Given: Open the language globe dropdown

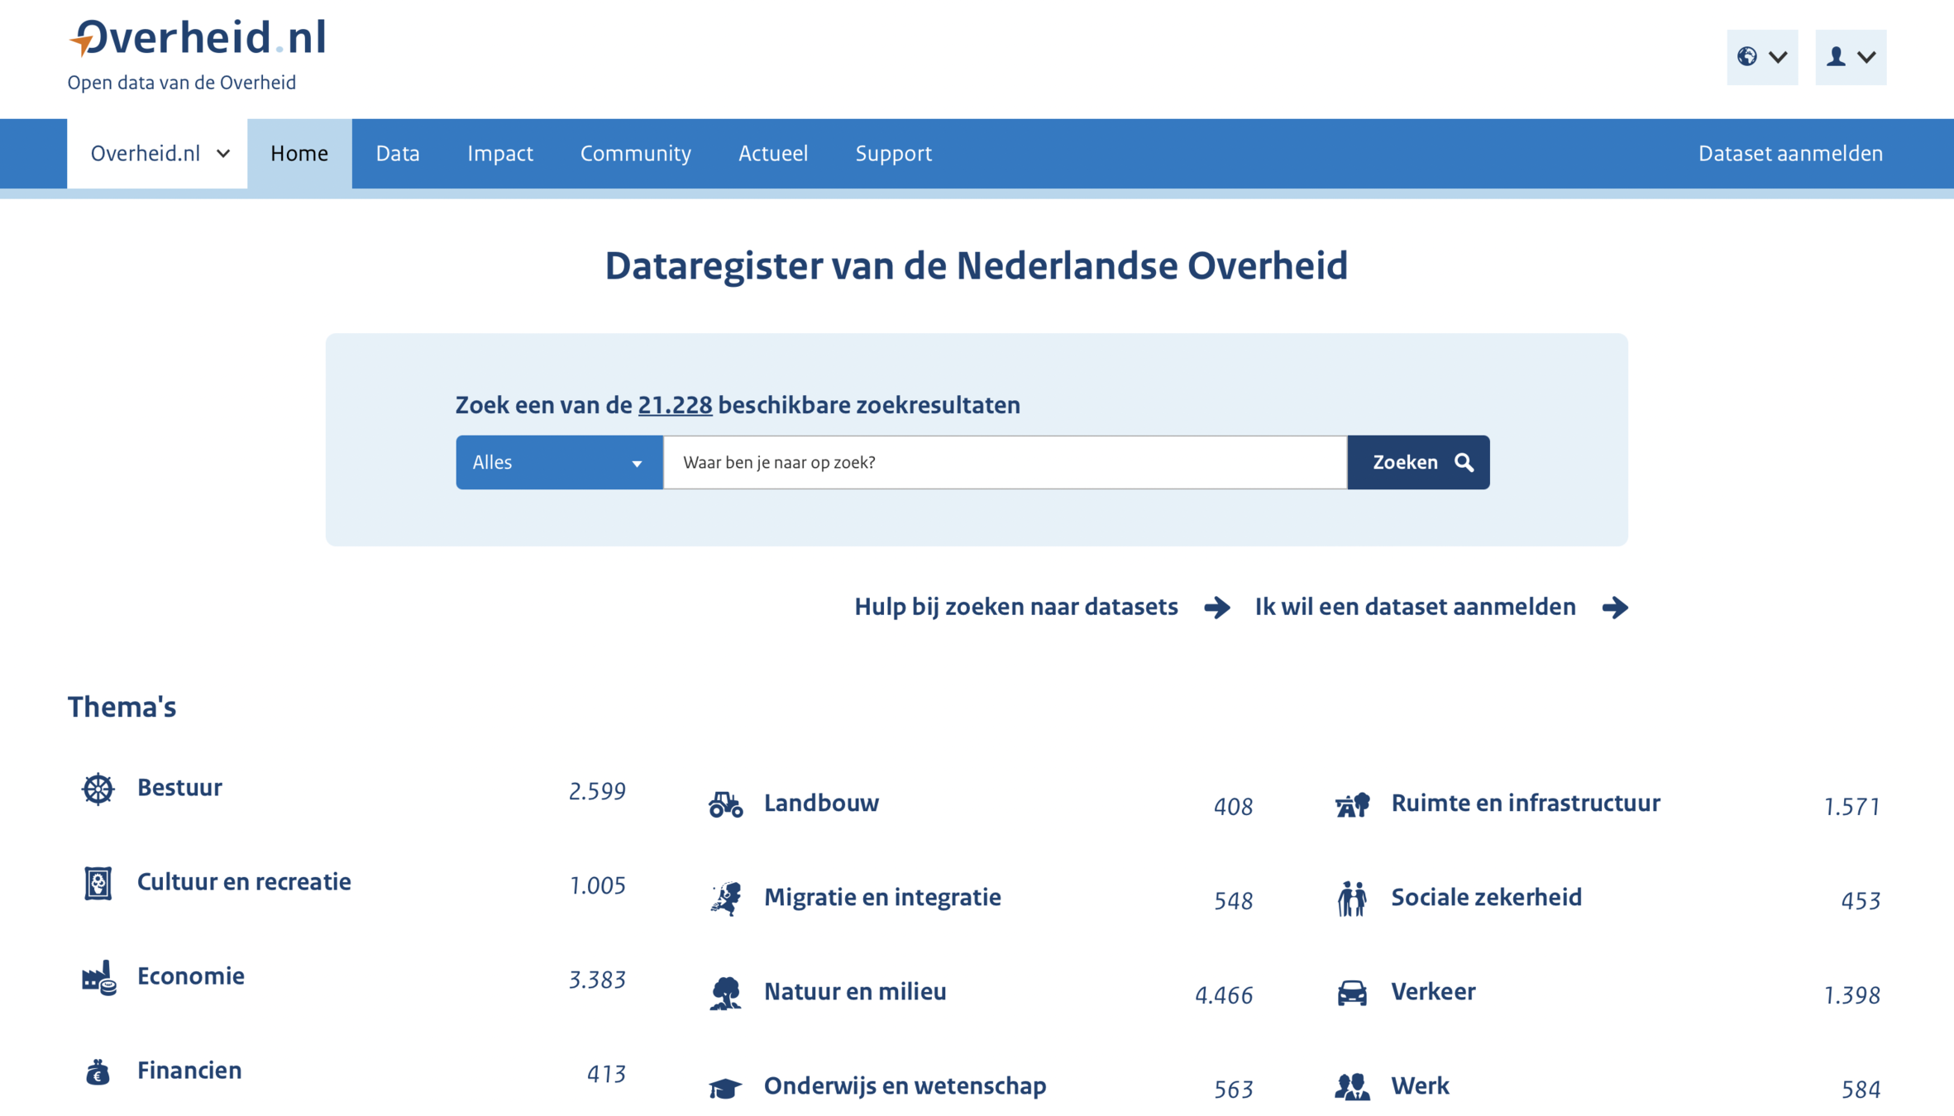Looking at the screenshot, I should point(1761,57).
